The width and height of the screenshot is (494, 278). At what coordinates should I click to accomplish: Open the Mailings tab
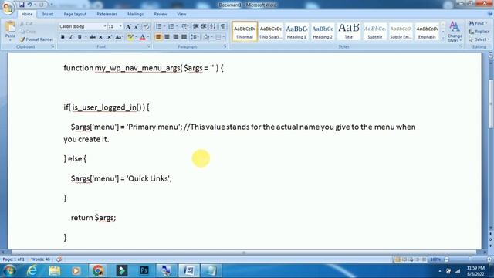pos(136,14)
